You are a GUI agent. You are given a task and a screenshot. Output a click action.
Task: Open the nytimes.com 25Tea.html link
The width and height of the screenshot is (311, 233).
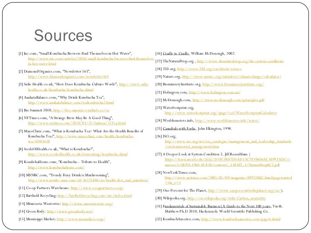click(x=77, y=123)
